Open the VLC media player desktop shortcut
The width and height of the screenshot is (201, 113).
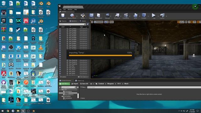[41, 48]
